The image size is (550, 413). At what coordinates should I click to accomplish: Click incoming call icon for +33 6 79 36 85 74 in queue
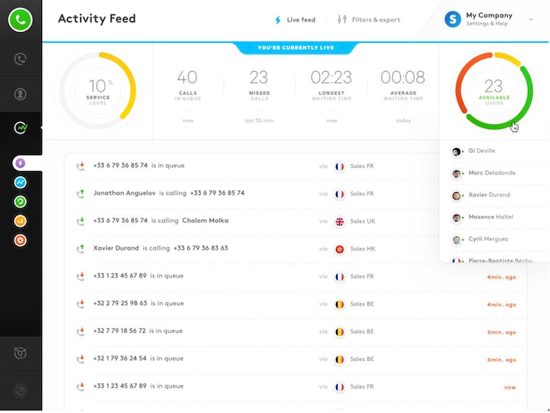coord(81,166)
